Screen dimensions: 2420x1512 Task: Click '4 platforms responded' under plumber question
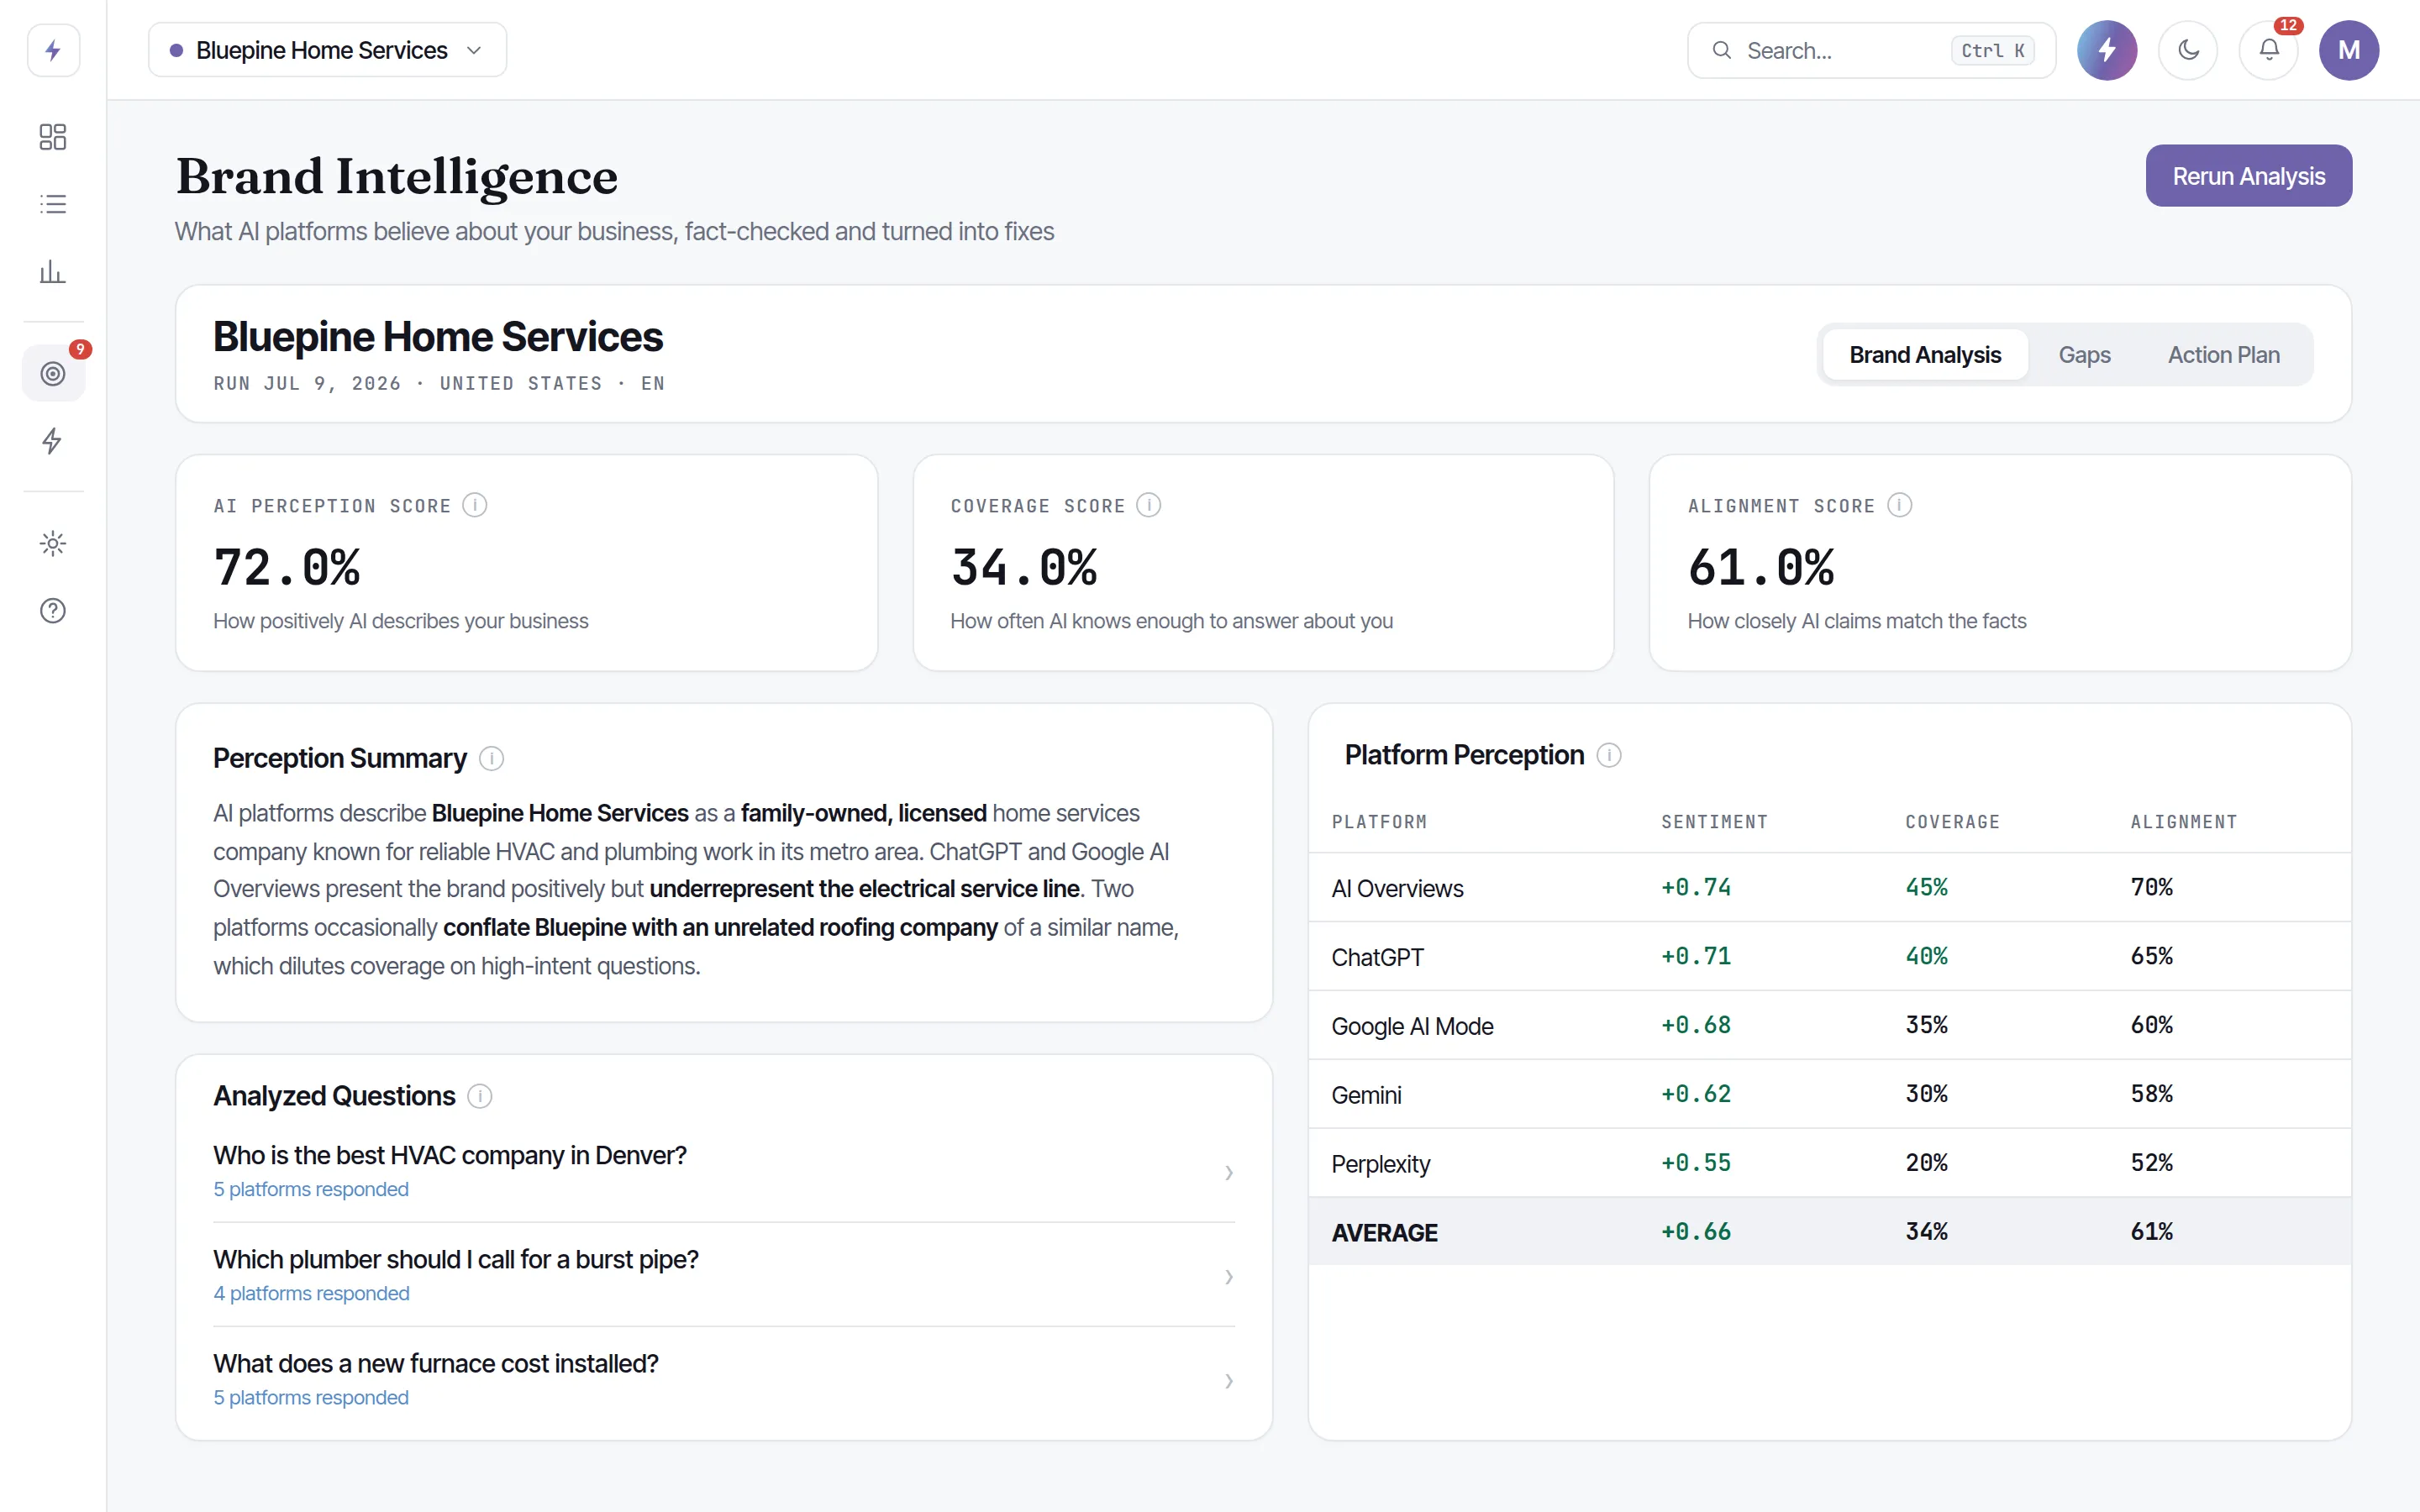311,1293
